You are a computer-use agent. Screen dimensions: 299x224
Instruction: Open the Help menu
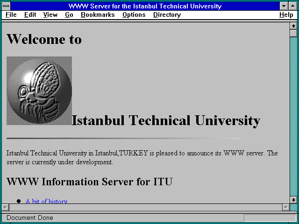click(286, 15)
